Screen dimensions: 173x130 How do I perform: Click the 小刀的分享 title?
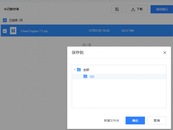coord(12,9)
